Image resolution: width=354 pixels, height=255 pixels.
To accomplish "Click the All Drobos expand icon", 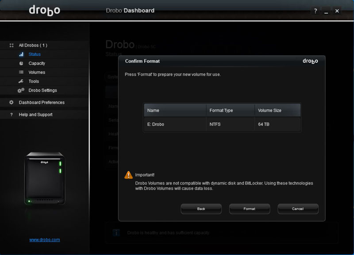I will pyautogui.click(x=12, y=45).
